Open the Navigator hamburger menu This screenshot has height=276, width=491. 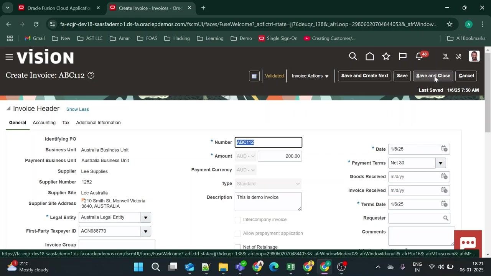9,57
